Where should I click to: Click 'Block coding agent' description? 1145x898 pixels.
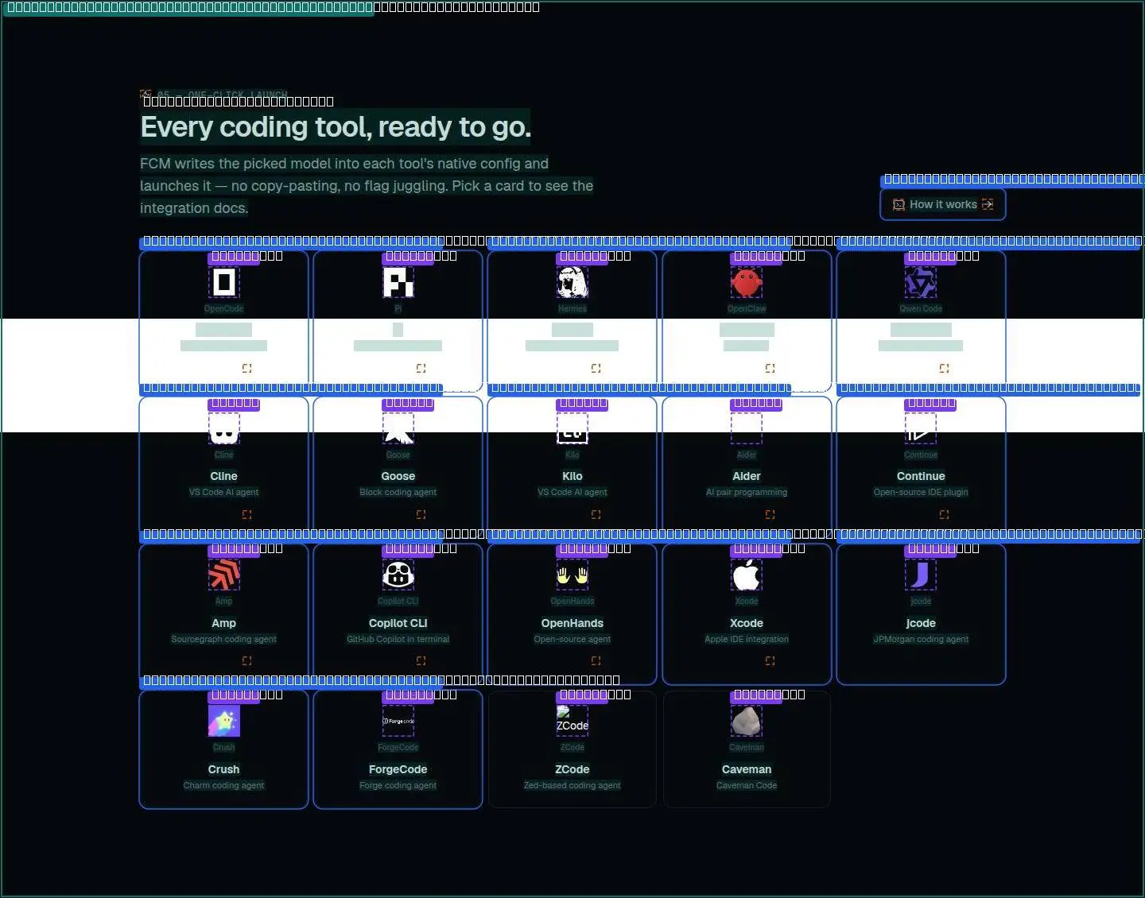[398, 493]
